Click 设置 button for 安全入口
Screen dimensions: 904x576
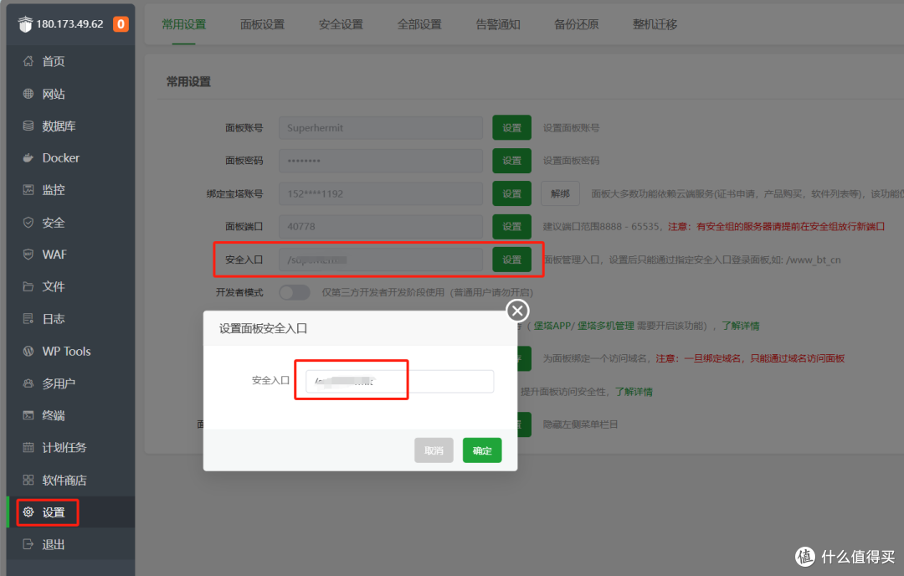[x=511, y=260]
